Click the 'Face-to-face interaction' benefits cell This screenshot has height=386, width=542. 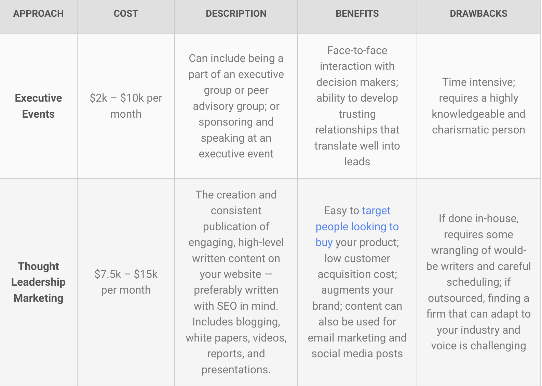click(x=357, y=106)
